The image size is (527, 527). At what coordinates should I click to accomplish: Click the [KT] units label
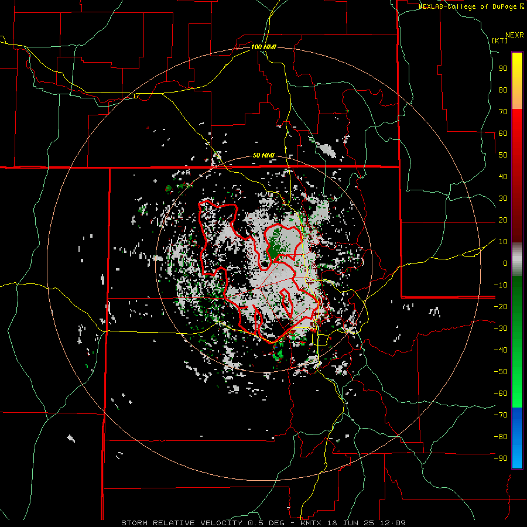500,40
